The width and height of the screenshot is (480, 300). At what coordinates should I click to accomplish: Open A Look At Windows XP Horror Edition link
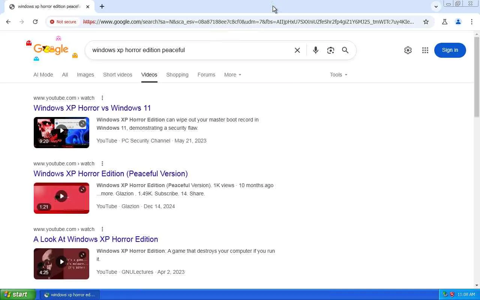click(96, 239)
